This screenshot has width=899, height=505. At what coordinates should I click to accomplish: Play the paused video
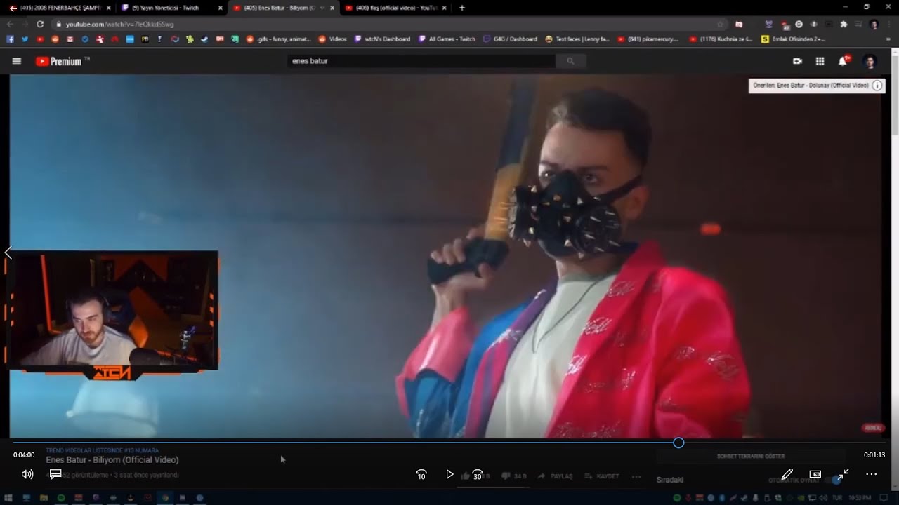[x=449, y=475]
